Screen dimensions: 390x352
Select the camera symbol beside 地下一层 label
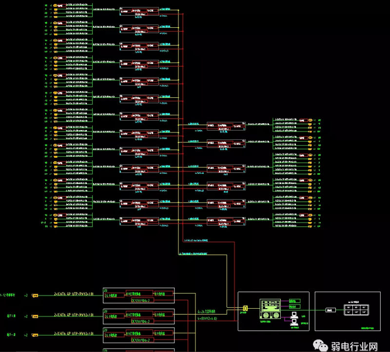click(x=35, y=336)
